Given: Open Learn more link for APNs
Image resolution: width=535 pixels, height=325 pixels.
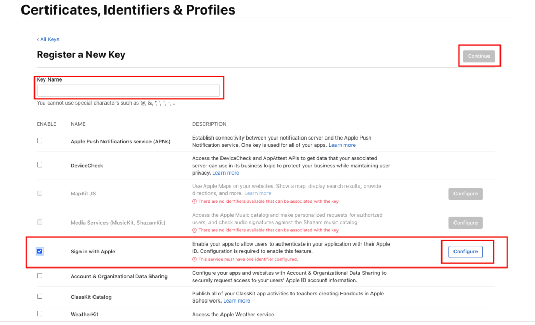Looking at the screenshot, I should [342, 145].
